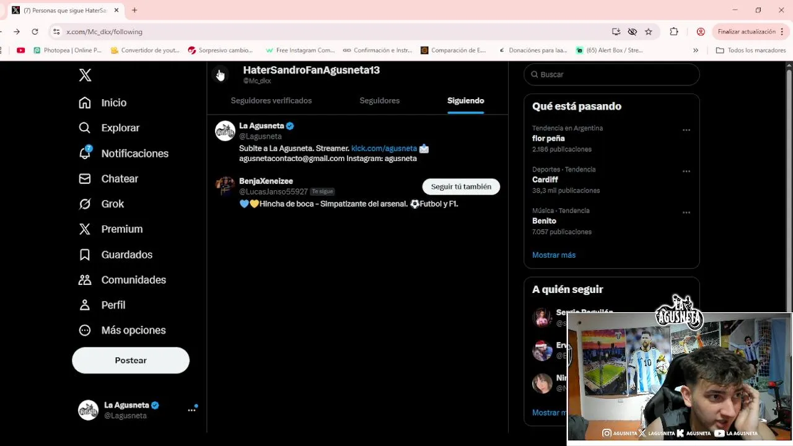Open the Extensions puzzle icon
793x446 pixels.
click(674, 32)
